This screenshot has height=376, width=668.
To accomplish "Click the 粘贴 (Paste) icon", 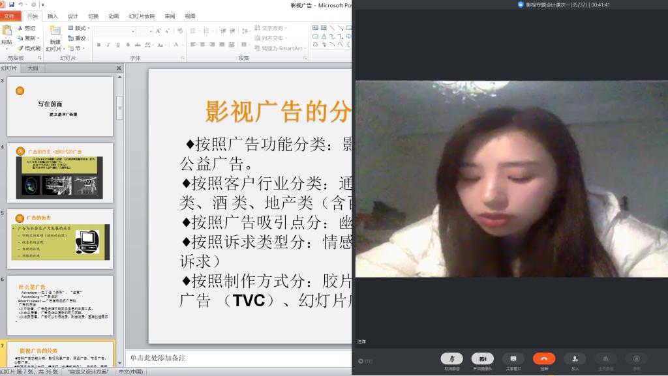I will pos(7,31).
